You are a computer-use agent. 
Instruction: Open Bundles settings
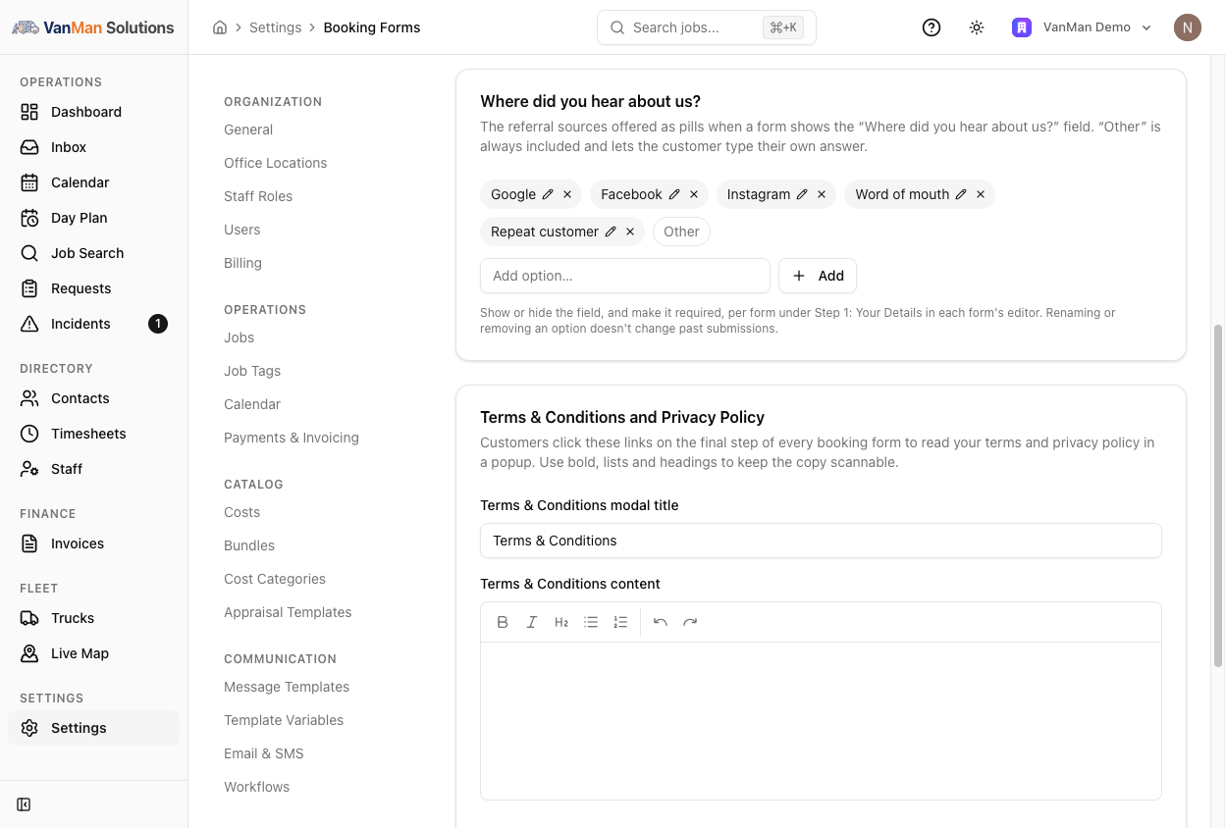point(249,545)
